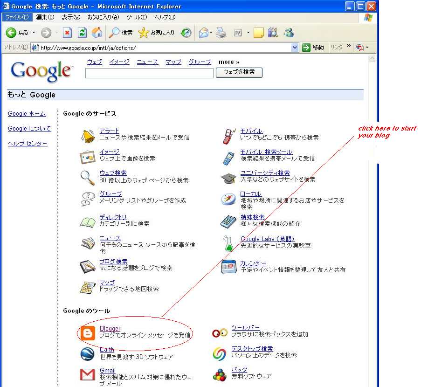Click the Gmail envelope icon
This screenshot has height=387, width=428.
click(x=87, y=375)
